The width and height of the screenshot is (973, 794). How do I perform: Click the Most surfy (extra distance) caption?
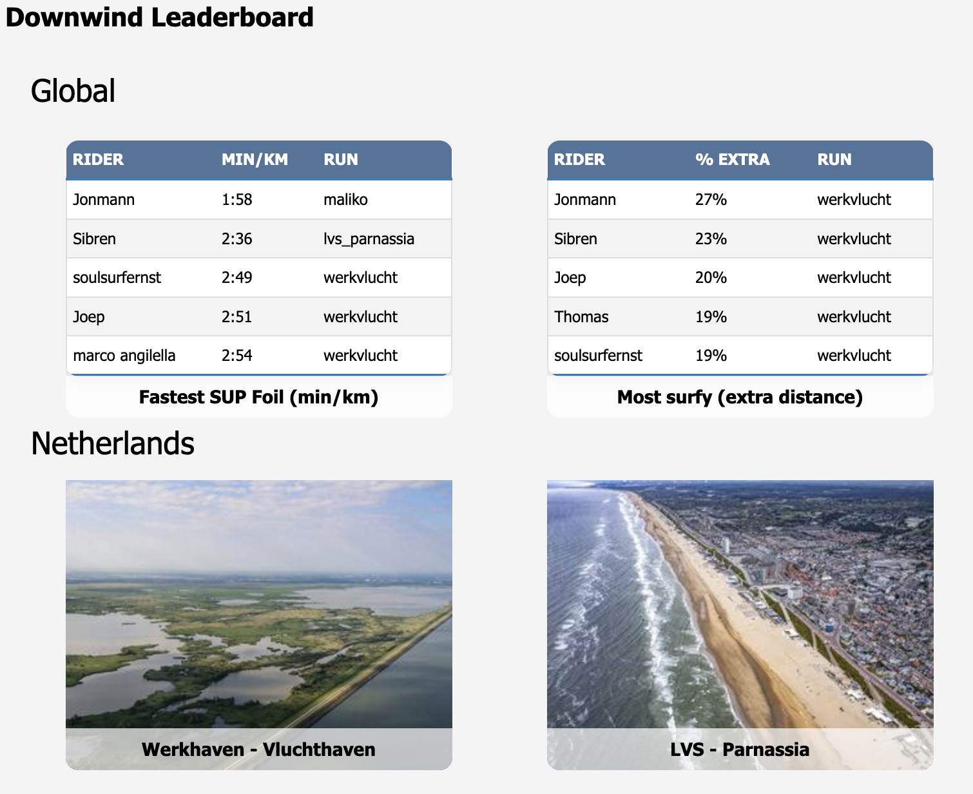739,397
